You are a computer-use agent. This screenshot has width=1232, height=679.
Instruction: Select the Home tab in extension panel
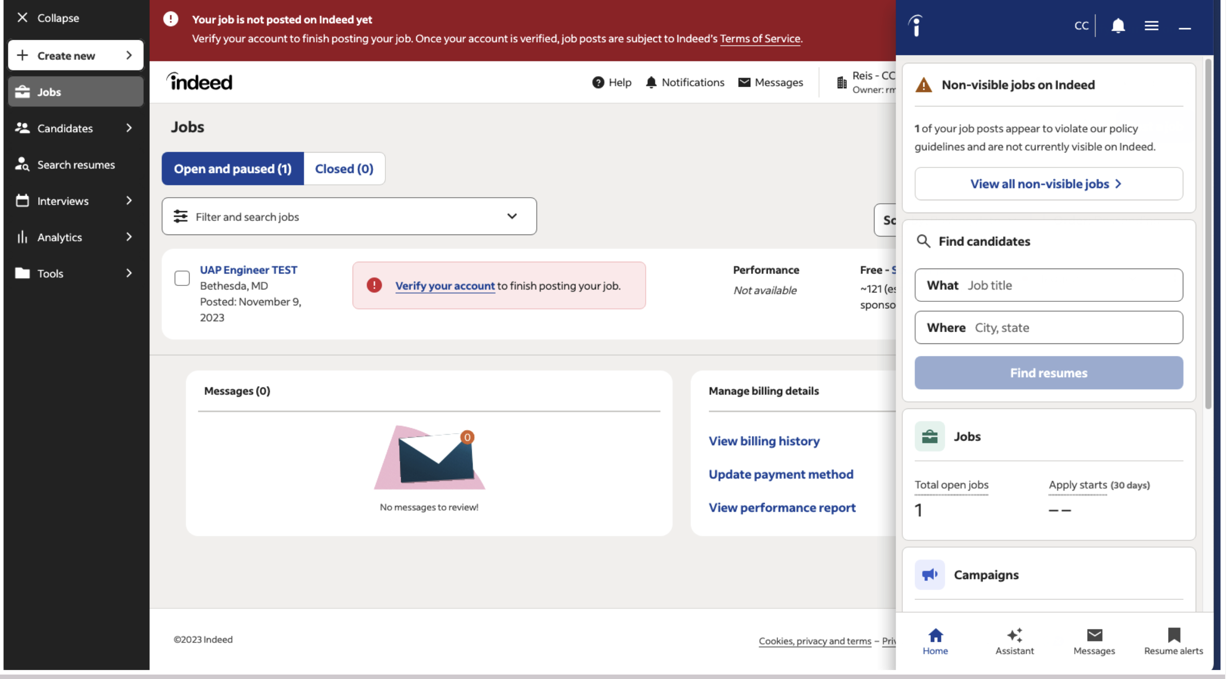coord(935,641)
